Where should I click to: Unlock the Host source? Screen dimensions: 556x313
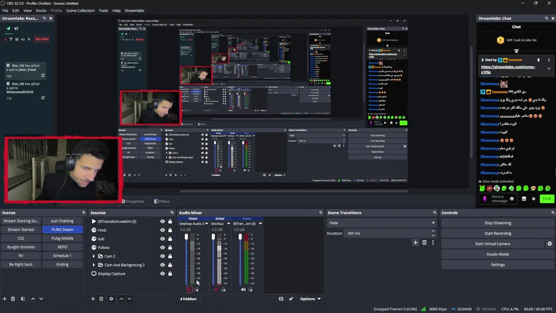[x=170, y=230]
